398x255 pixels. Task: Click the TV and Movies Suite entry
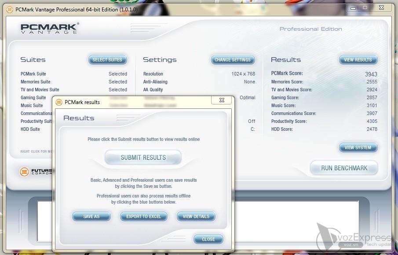40,90
